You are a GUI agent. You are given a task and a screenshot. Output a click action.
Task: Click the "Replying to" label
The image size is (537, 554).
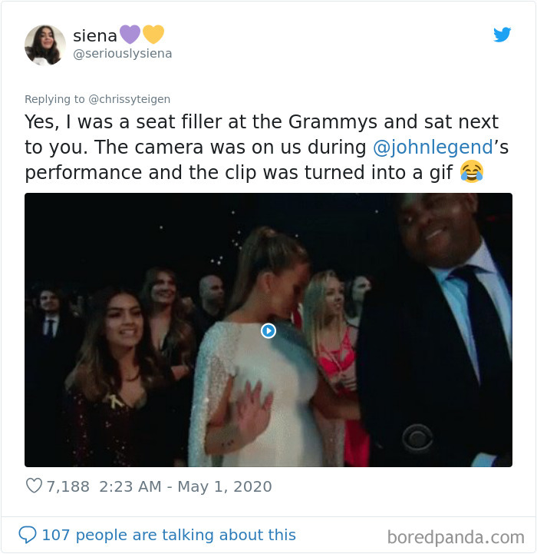click(54, 98)
